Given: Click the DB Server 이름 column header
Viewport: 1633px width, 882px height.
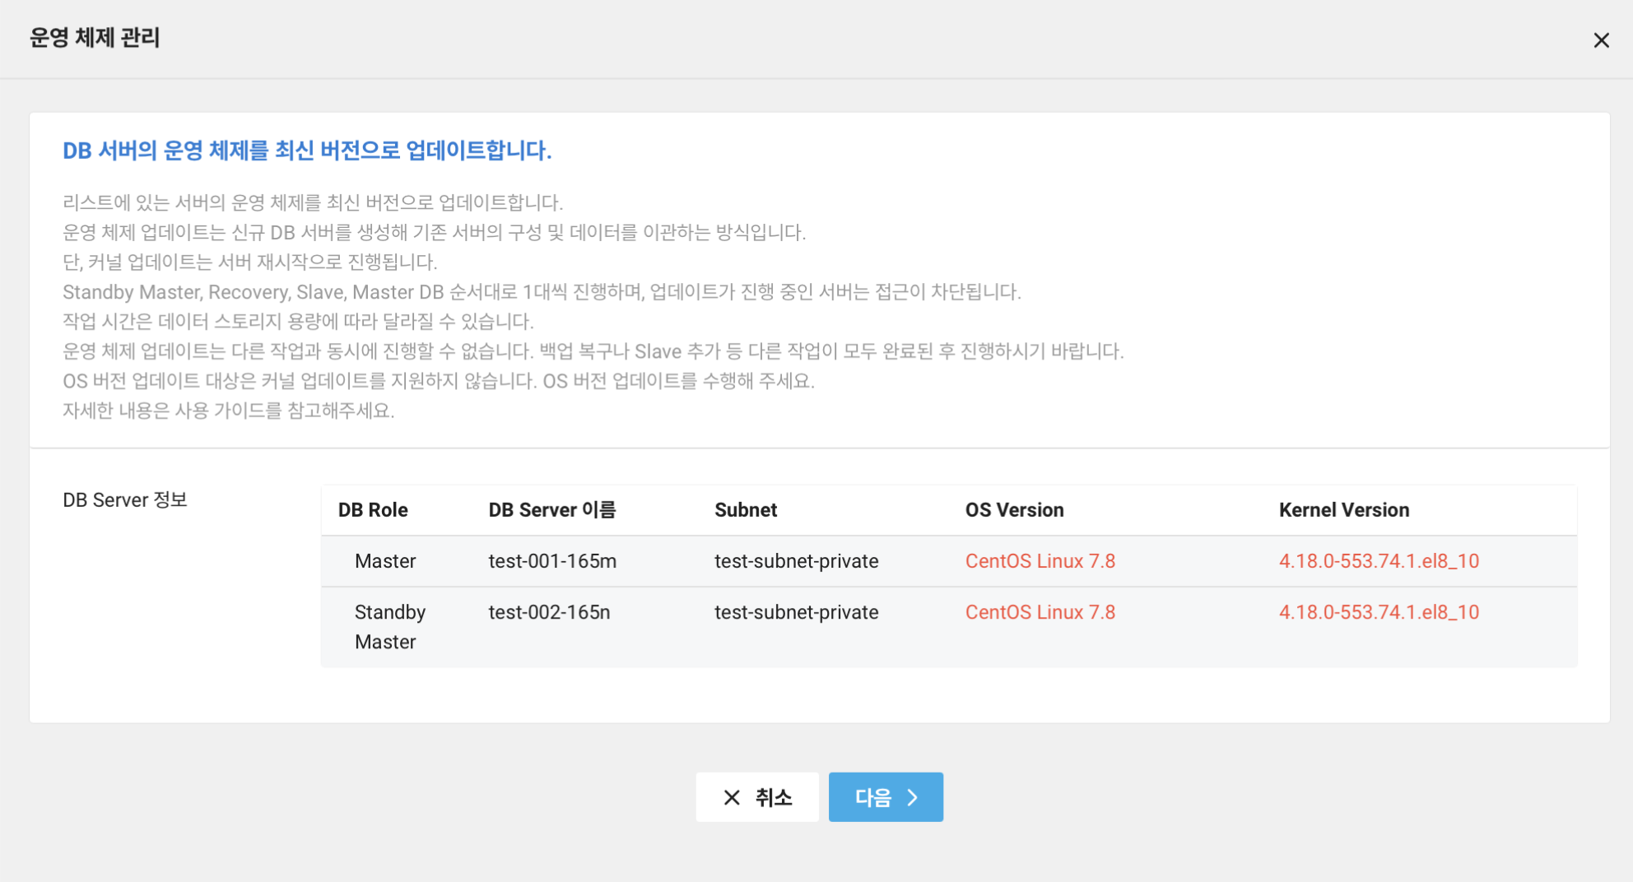Looking at the screenshot, I should point(552,510).
